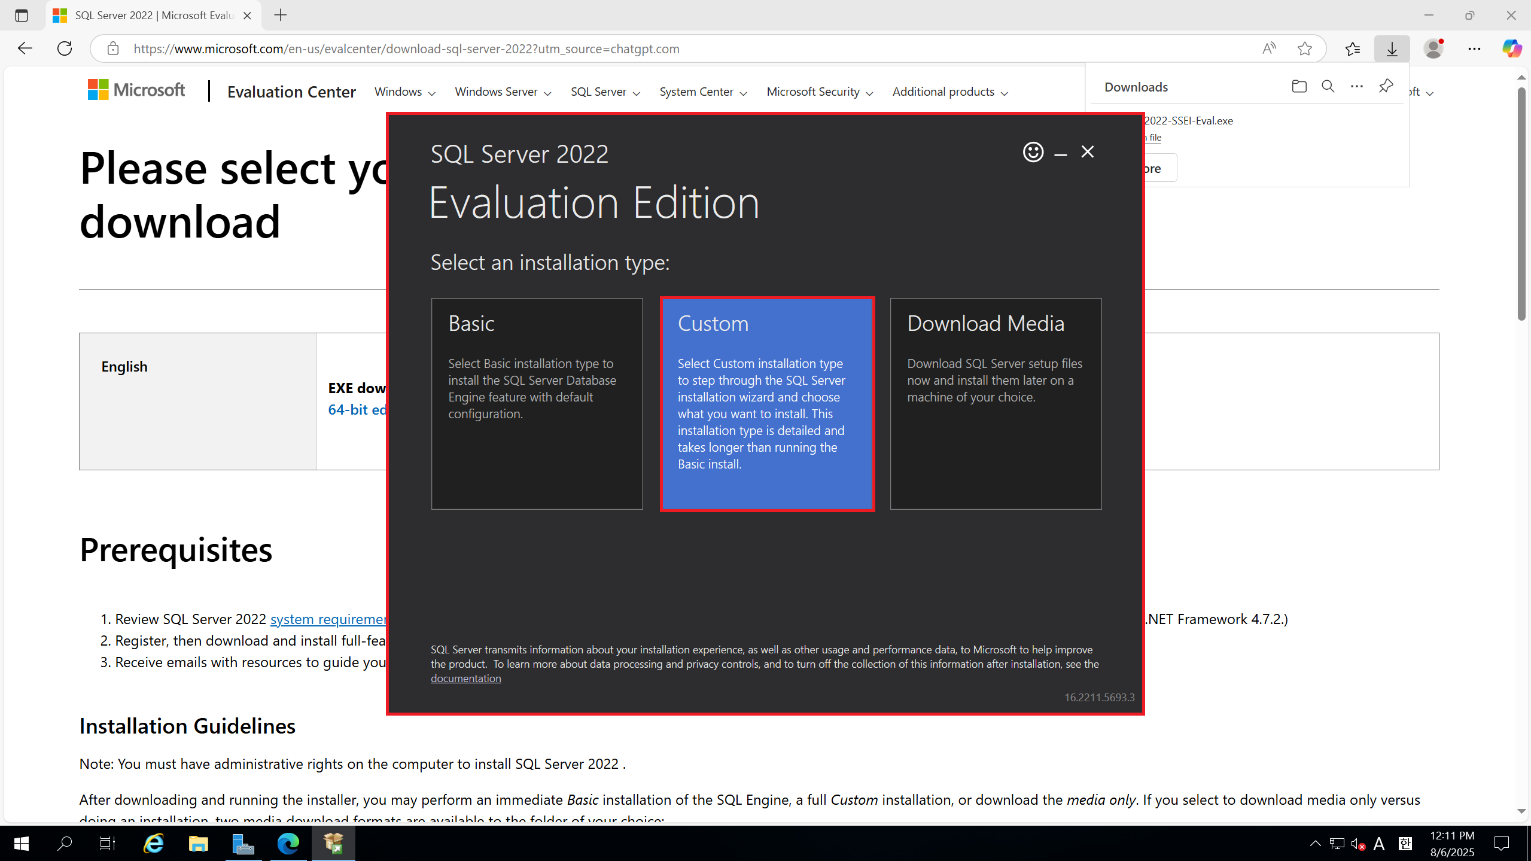Open the Copilot icon in Edge toolbar
This screenshot has width=1531, height=861.
pos(1511,48)
